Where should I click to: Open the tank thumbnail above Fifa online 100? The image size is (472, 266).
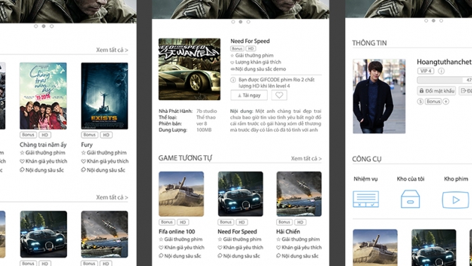click(181, 194)
